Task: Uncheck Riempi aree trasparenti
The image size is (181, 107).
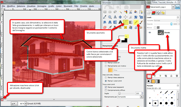Action: (106, 87)
